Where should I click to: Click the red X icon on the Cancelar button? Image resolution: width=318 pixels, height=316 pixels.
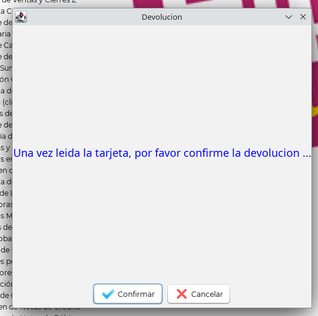182,294
